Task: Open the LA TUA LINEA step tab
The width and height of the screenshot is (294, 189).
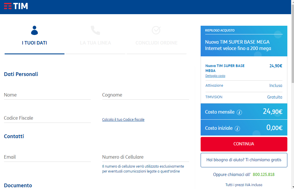Action: [95, 40]
